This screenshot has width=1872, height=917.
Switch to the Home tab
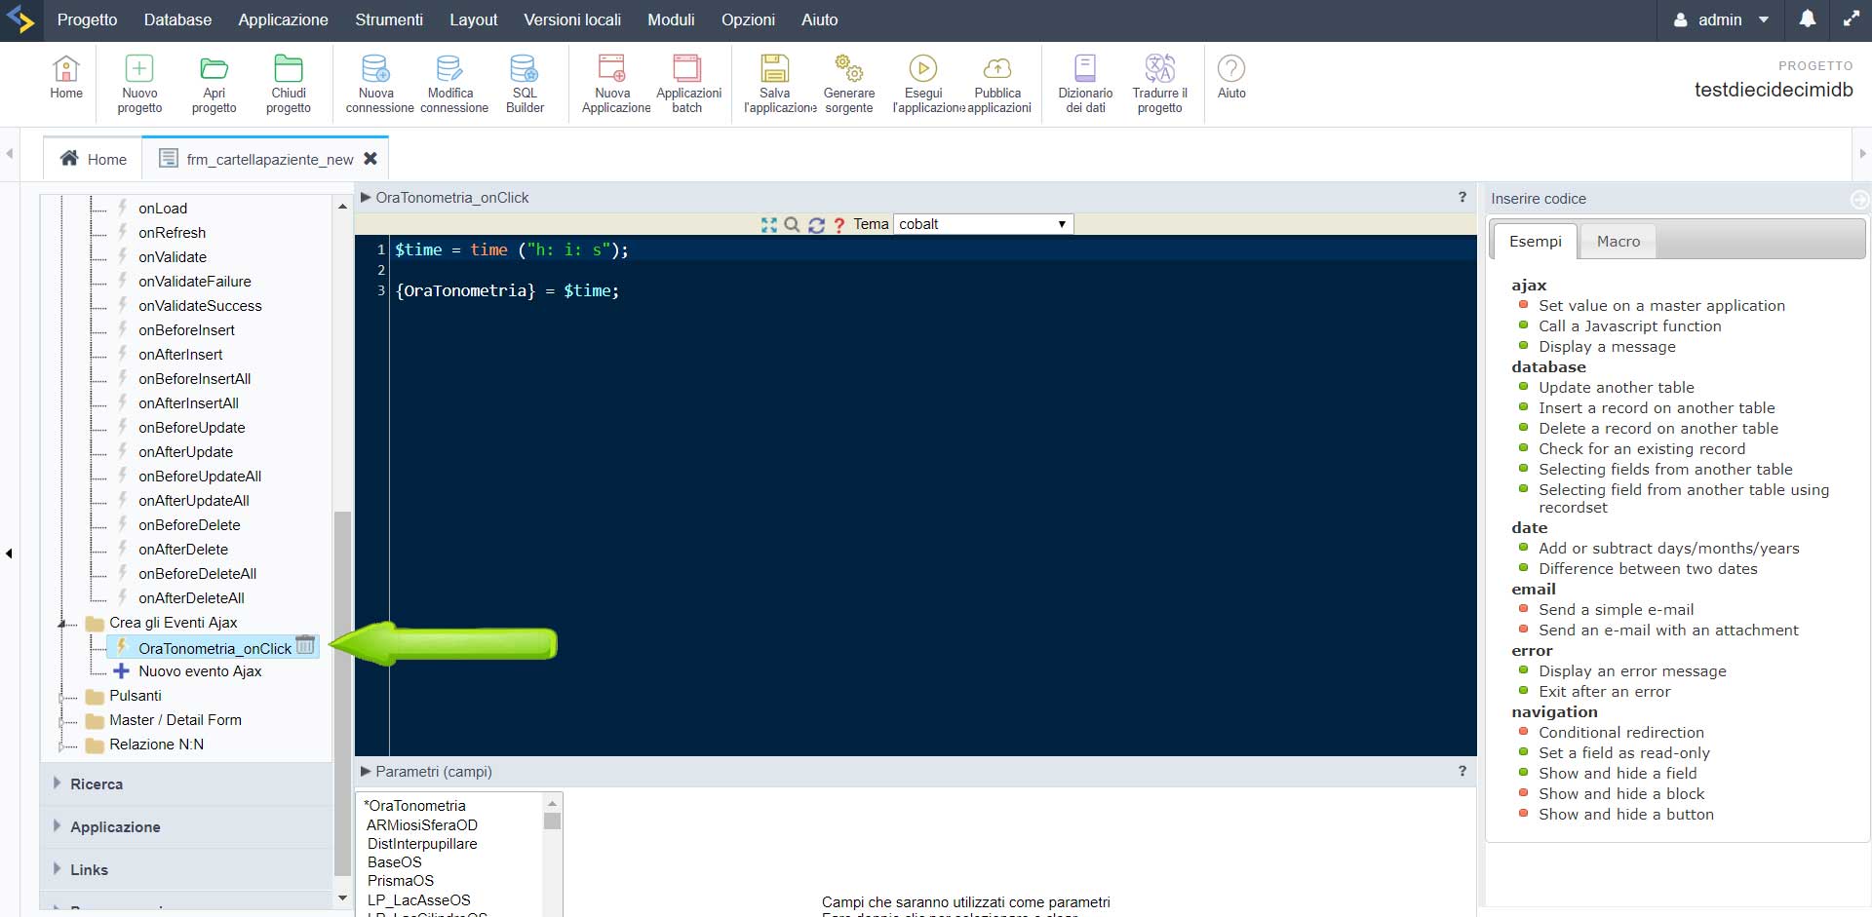[x=94, y=159]
